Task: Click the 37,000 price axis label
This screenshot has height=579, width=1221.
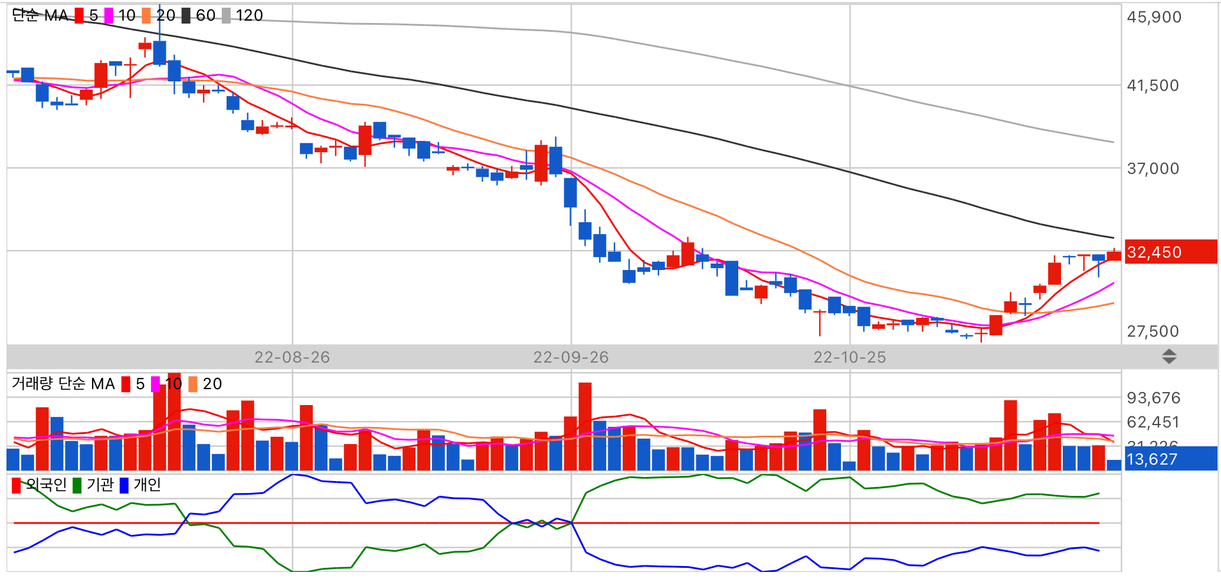Action: click(1153, 169)
